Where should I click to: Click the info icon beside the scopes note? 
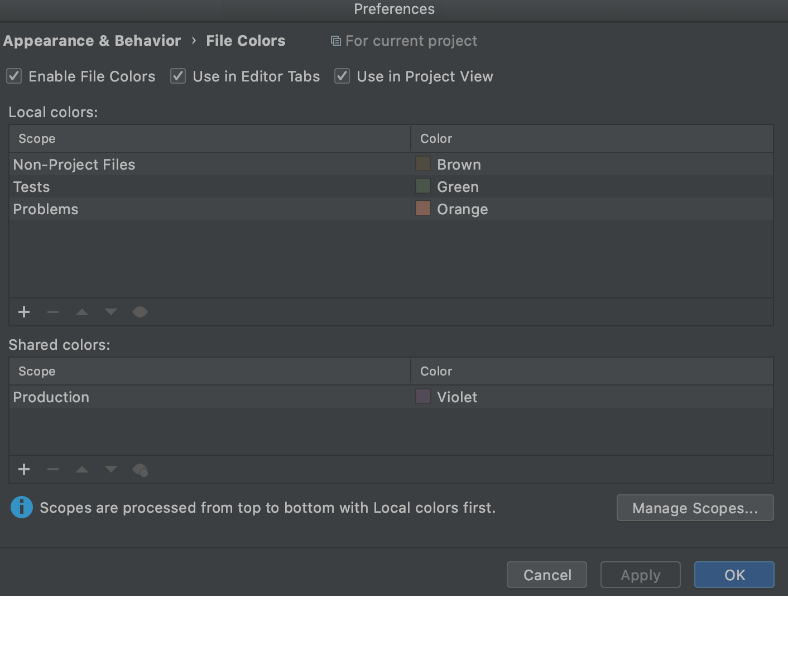[x=21, y=508]
